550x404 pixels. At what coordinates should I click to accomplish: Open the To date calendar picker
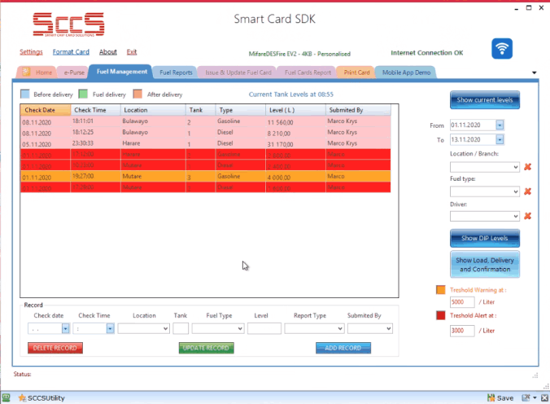500,140
